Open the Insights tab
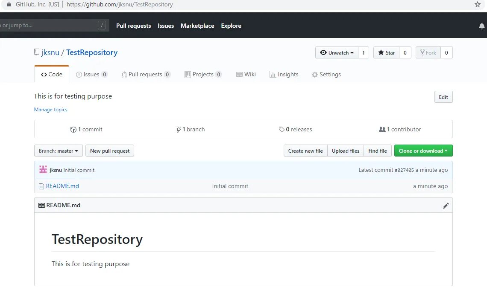487x287 pixels. (x=284, y=74)
